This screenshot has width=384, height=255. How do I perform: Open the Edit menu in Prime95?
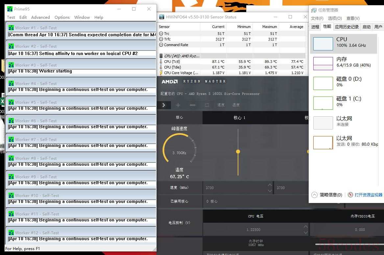[23, 17]
